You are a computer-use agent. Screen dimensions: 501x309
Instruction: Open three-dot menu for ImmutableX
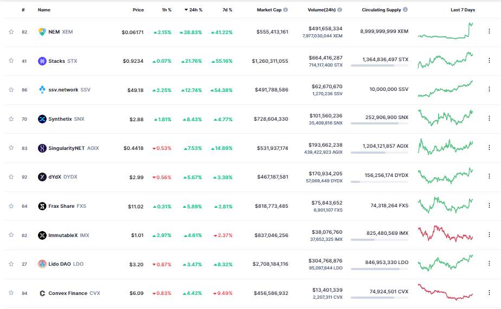(x=489, y=234)
